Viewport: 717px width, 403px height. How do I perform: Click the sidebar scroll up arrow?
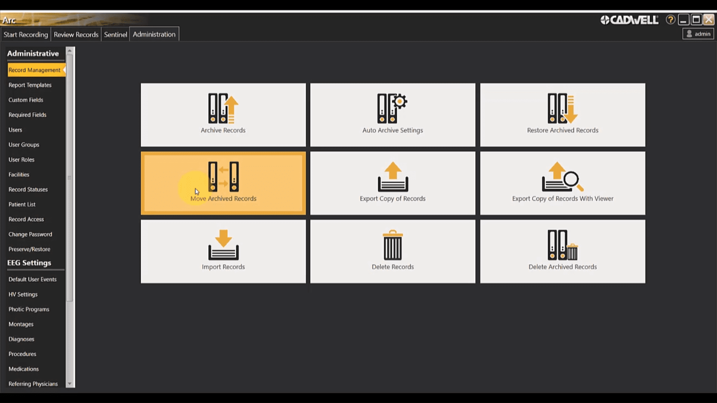tap(70, 51)
